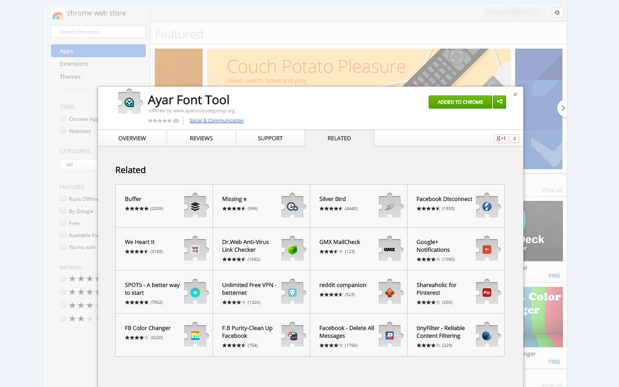619x387 pixels.
Task: Click the We Heart It title text
Action: point(139,242)
